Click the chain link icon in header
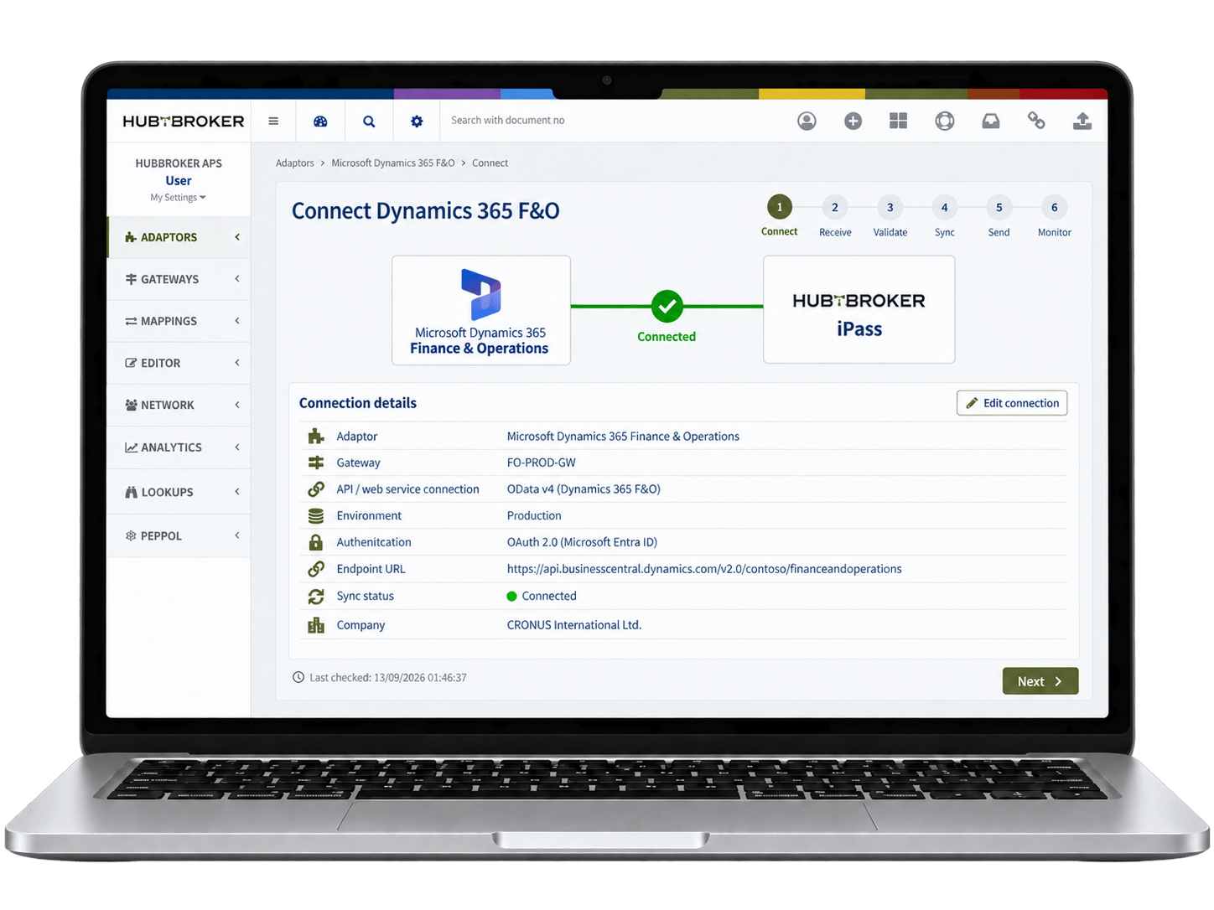 (x=1036, y=121)
